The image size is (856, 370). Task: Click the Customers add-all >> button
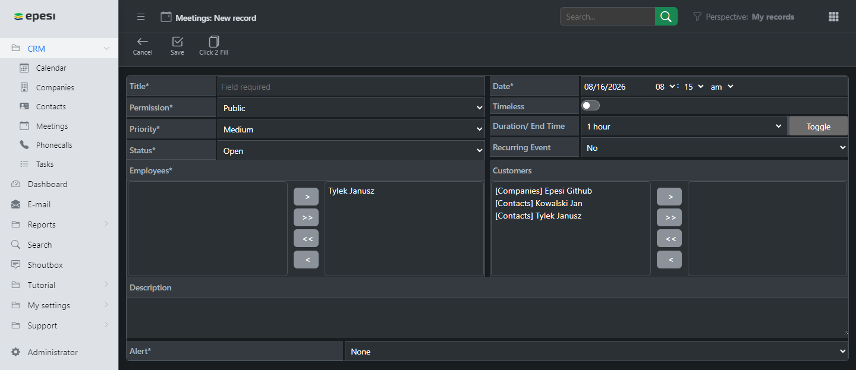tap(669, 217)
